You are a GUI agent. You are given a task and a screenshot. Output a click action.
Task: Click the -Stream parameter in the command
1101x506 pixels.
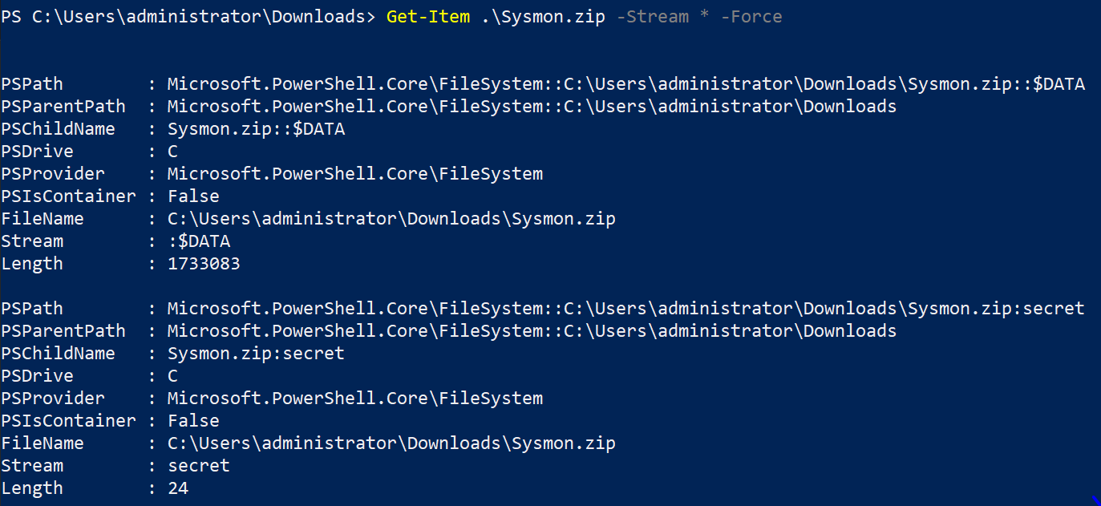click(655, 17)
